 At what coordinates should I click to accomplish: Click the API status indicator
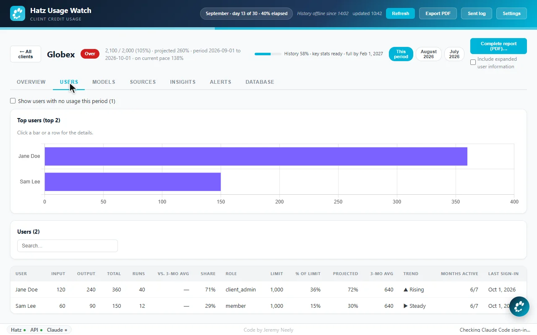tap(36, 330)
